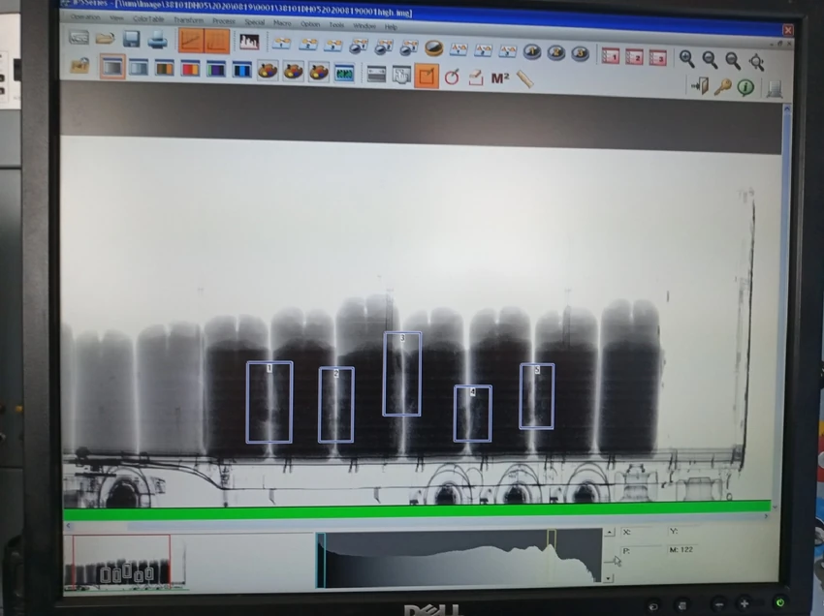Toggle the grayscale color table button
824x616 pixels.
[112, 67]
